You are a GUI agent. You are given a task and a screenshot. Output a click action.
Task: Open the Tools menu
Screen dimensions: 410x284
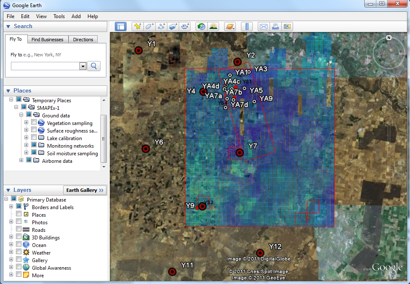[x=59, y=16]
